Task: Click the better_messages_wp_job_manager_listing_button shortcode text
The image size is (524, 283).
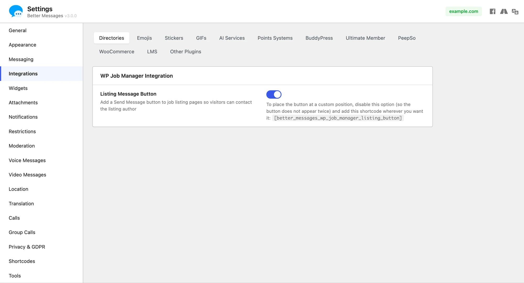Action: coord(338,118)
